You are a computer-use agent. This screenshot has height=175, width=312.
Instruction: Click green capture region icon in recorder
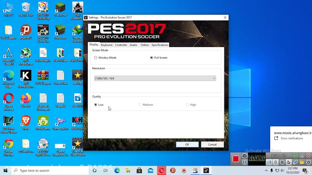[295, 156]
